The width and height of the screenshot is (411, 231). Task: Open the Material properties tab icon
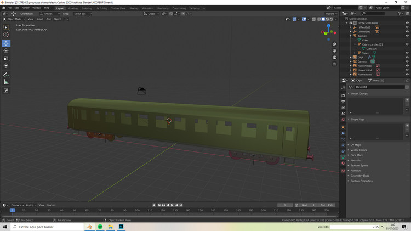343,164
